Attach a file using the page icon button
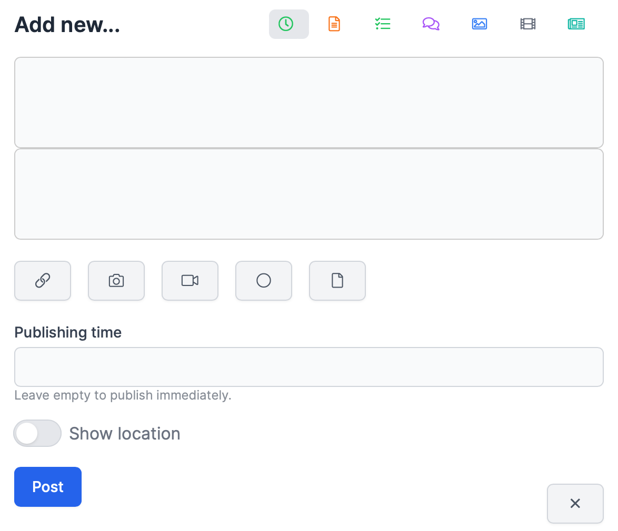This screenshot has height=531, width=618. pos(337,281)
